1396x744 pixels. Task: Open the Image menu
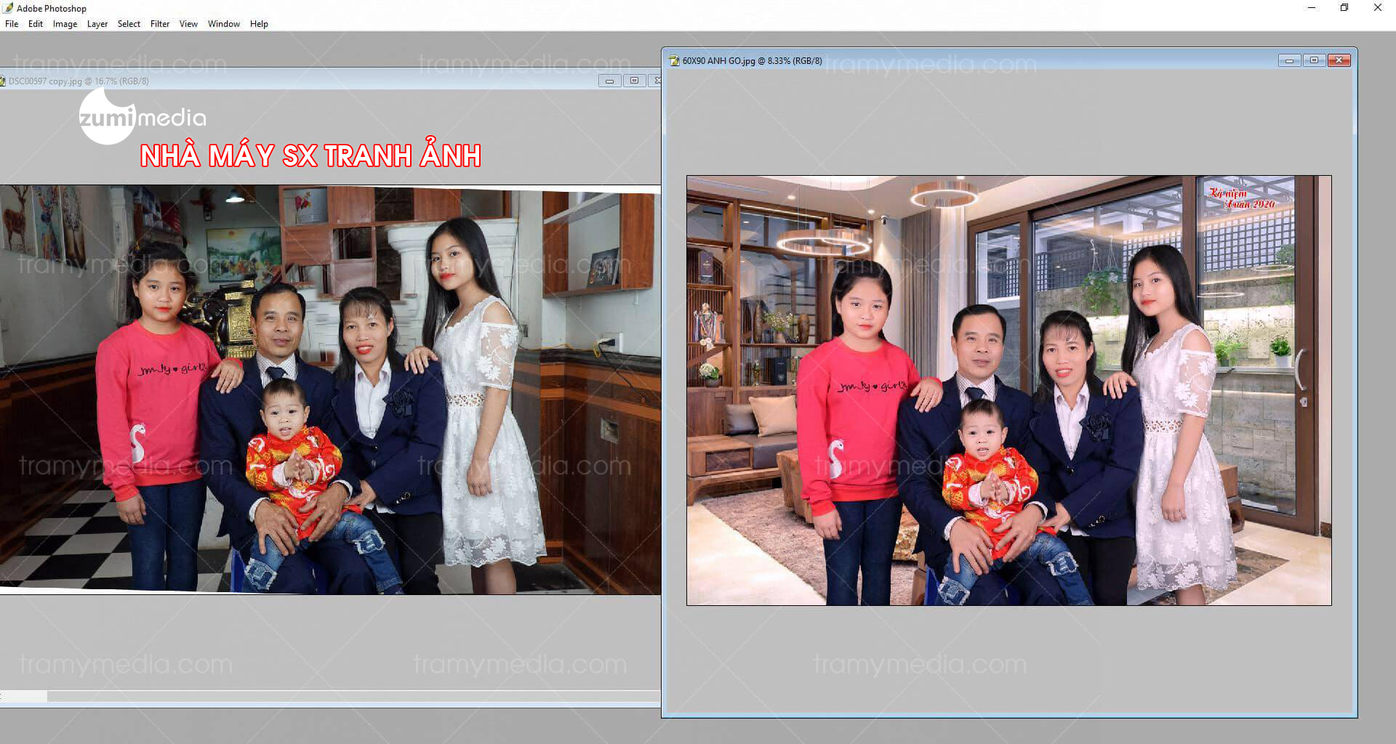[65, 24]
